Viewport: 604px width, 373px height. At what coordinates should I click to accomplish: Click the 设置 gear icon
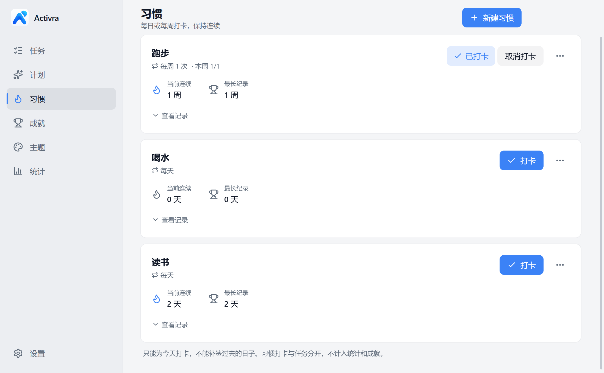(x=18, y=353)
